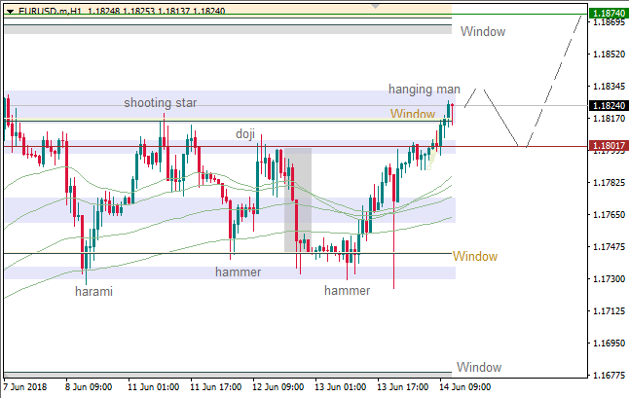Click the orange 'Window' label beside the lower green line
629x398 pixels.
point(474,257)
